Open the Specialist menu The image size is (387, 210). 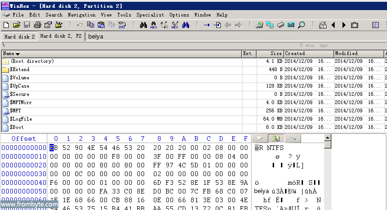[150, 15]
